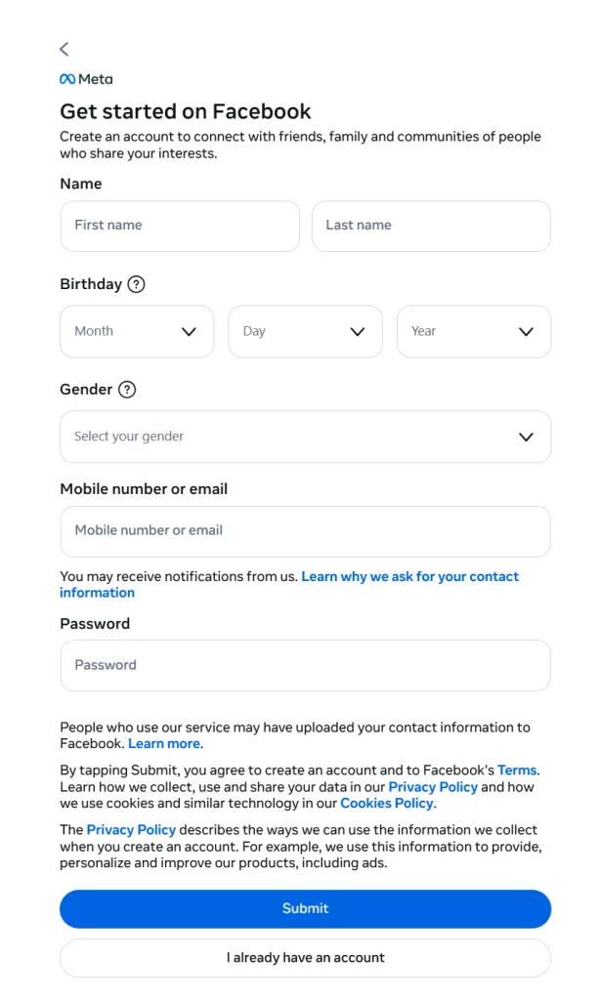Image resolution: width=600 pixels, height=1000 pixels.
Task: Expand the gender selection dropdown
Action: 305,437
